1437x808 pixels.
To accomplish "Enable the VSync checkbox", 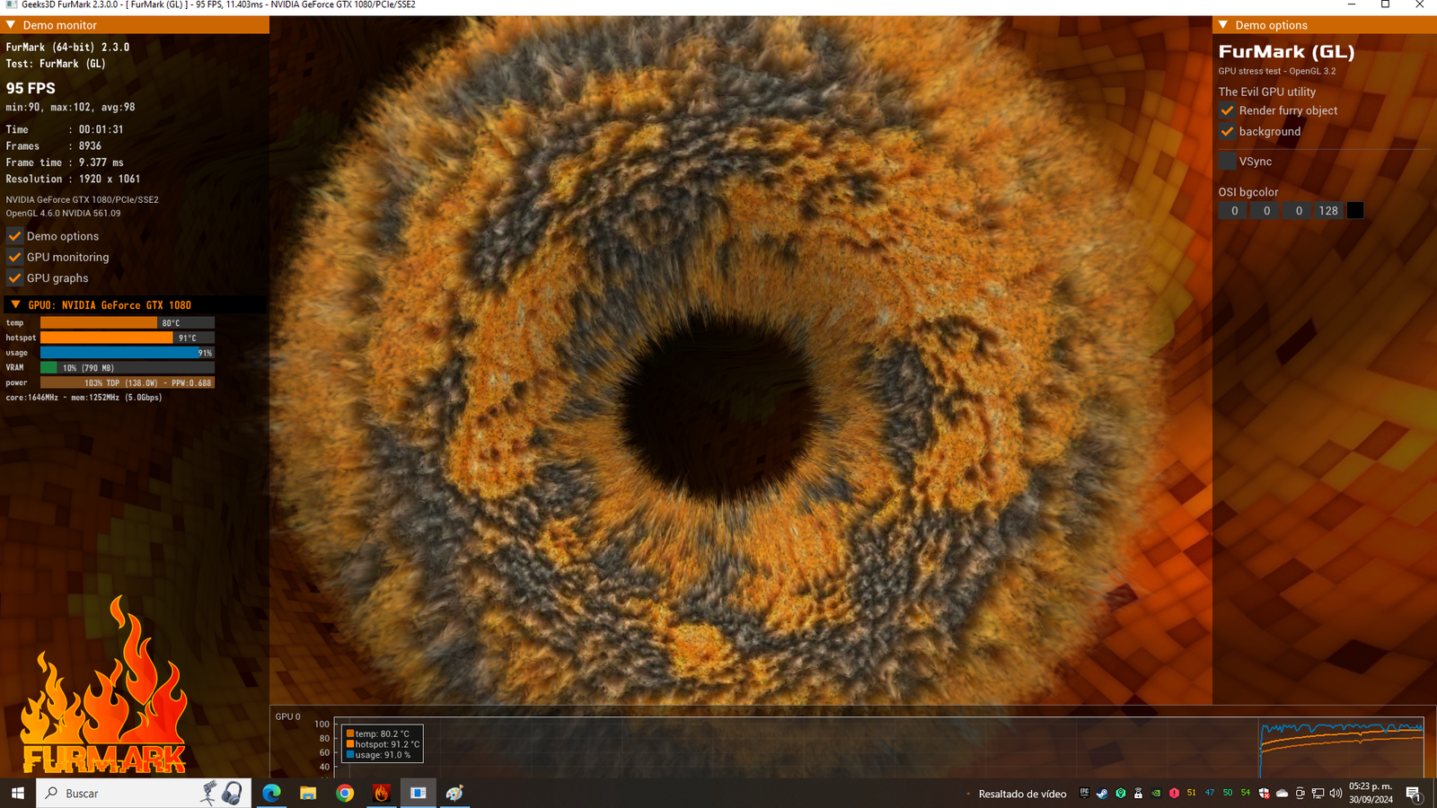I will coord(1227,162).
